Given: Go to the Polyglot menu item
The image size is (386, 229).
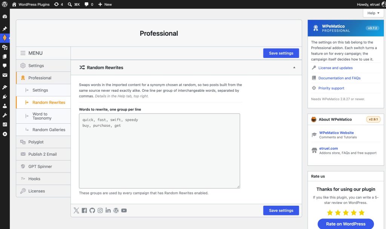Looking at the screenshot, I should (43, 142).
